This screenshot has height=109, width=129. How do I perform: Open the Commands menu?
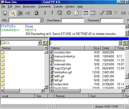tap(45, 7)
